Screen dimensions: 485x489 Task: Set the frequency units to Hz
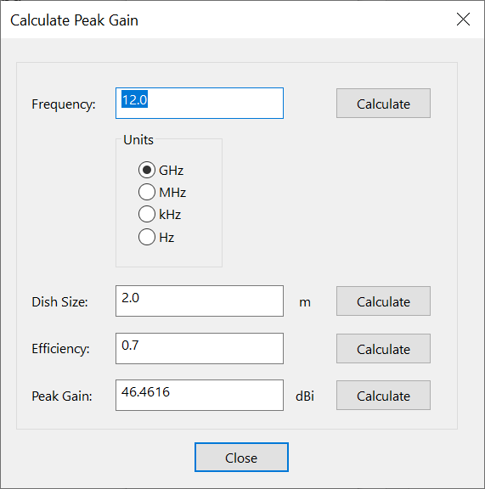pyautogui.click(x=147, y=237)
